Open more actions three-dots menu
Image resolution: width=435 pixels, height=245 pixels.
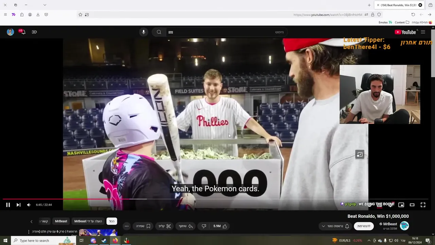coord(126,226)
